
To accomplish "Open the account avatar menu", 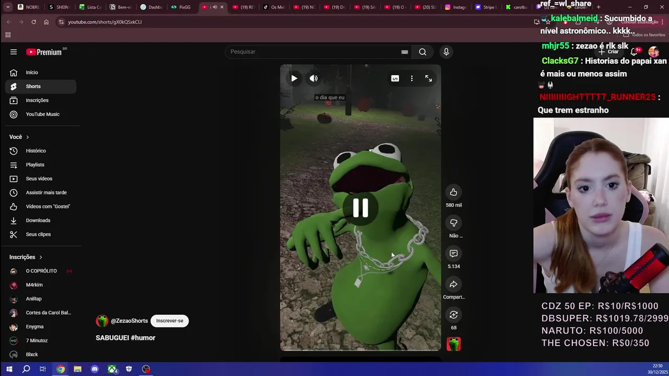I will pos(653,52).
